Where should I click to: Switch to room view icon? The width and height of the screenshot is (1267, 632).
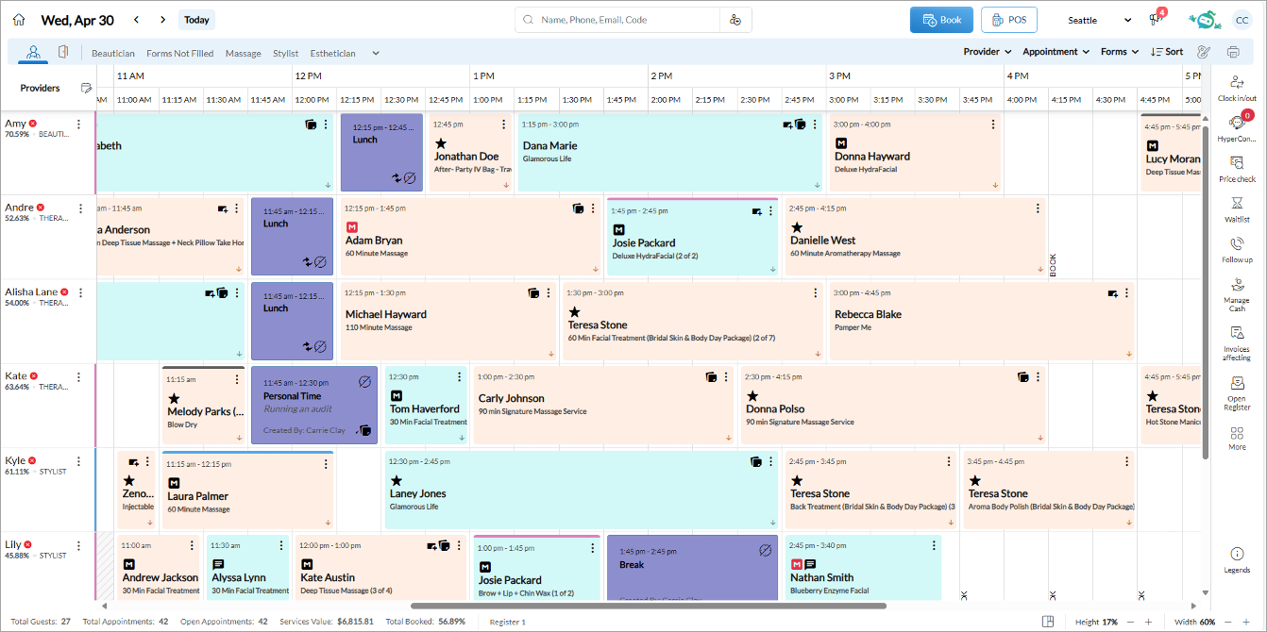click(x=63, y=53)
